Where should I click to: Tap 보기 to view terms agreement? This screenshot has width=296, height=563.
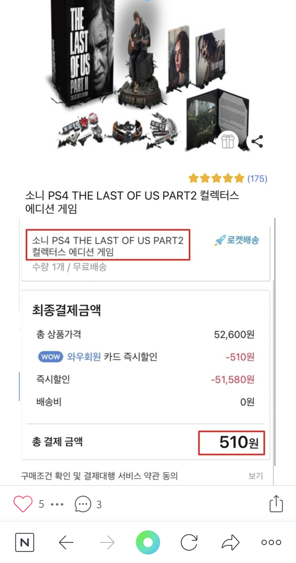(255, 476)
